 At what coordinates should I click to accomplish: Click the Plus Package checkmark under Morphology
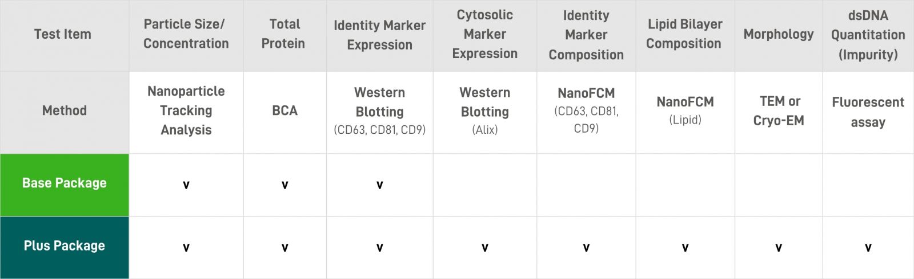coord(779,248)
